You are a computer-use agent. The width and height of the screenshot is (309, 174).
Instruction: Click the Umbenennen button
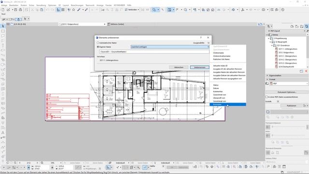(199, 68)
